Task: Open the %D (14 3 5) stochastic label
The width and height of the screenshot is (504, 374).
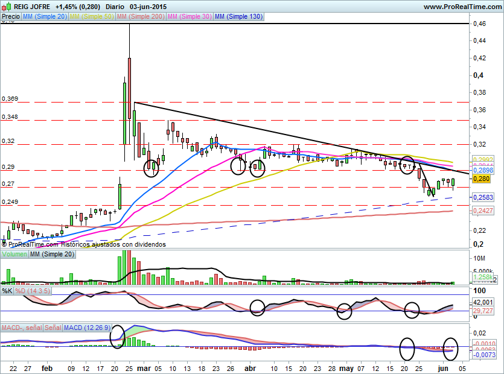Action: pyautogui.click(x=33, y=291)
